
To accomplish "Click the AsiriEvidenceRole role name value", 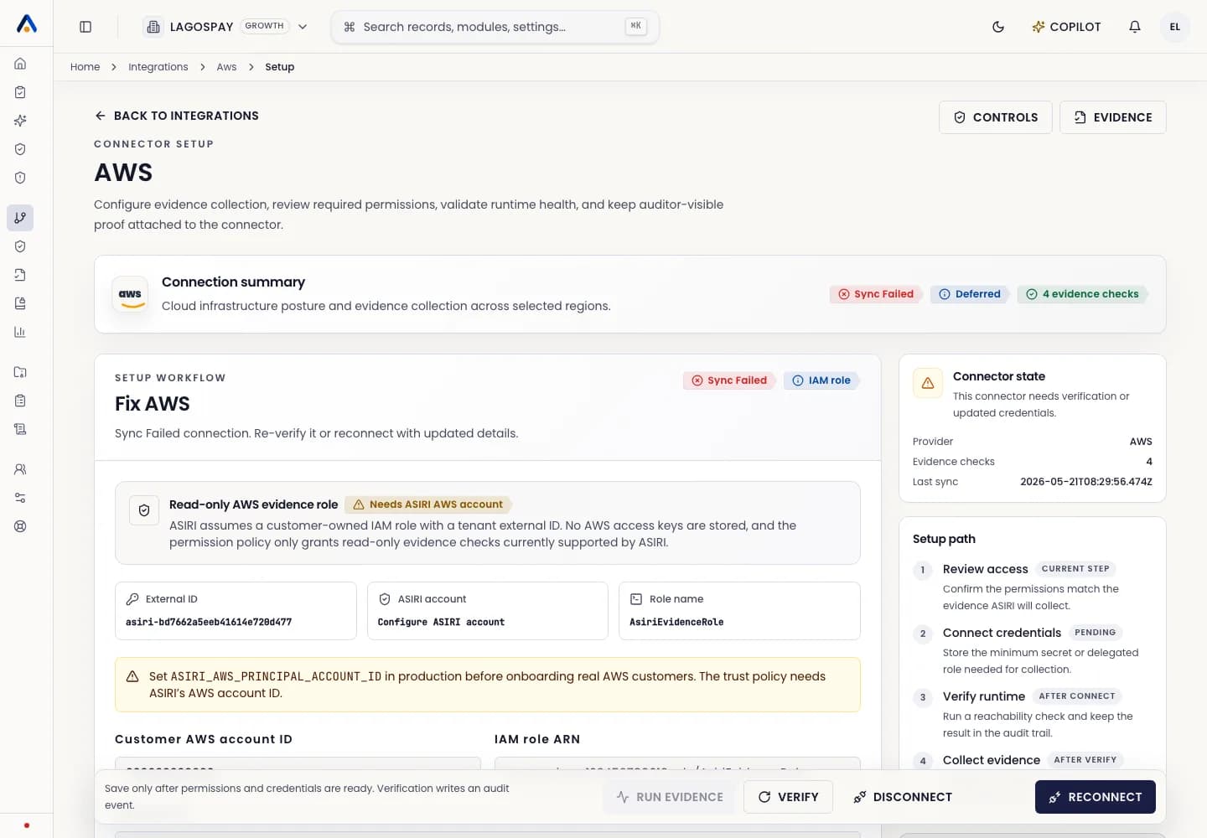I will pyautogui.click(x=676, y=622).
